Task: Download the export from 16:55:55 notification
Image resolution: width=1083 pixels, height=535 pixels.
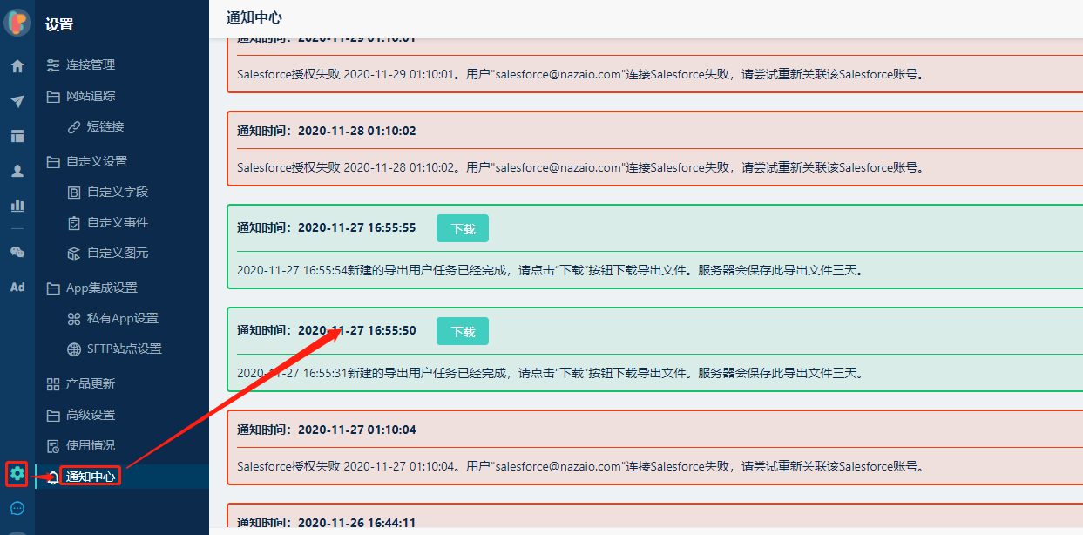Action: click(x=463, y=228)
